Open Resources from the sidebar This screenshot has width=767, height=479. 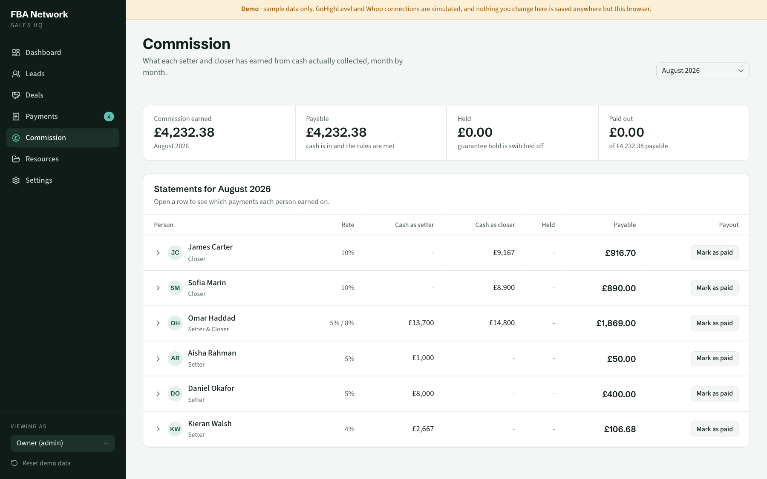63,159
